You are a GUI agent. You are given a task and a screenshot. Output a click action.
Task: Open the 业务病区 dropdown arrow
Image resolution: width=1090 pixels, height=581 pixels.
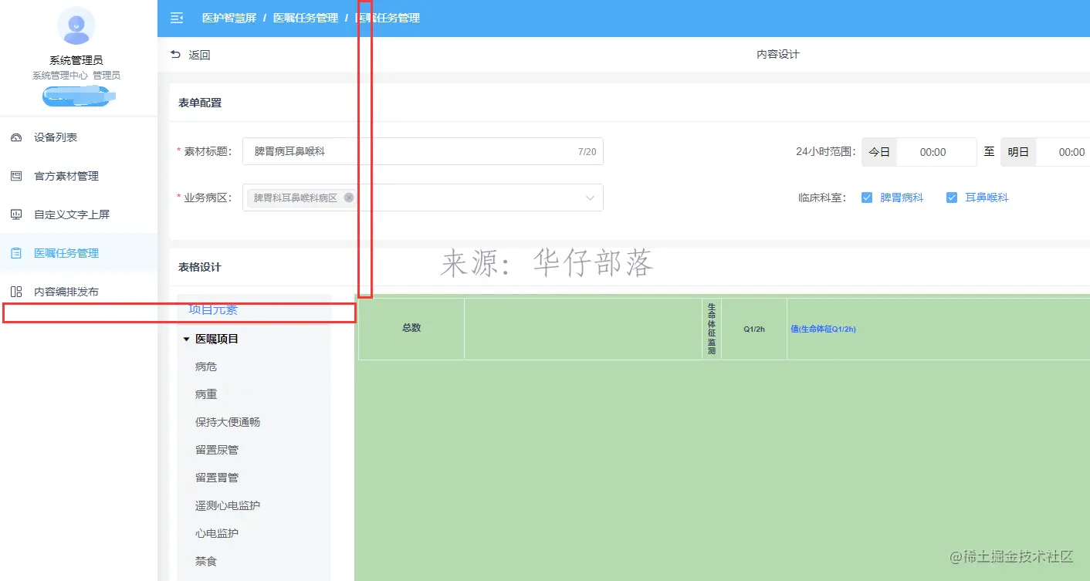[x=591, y=198]
